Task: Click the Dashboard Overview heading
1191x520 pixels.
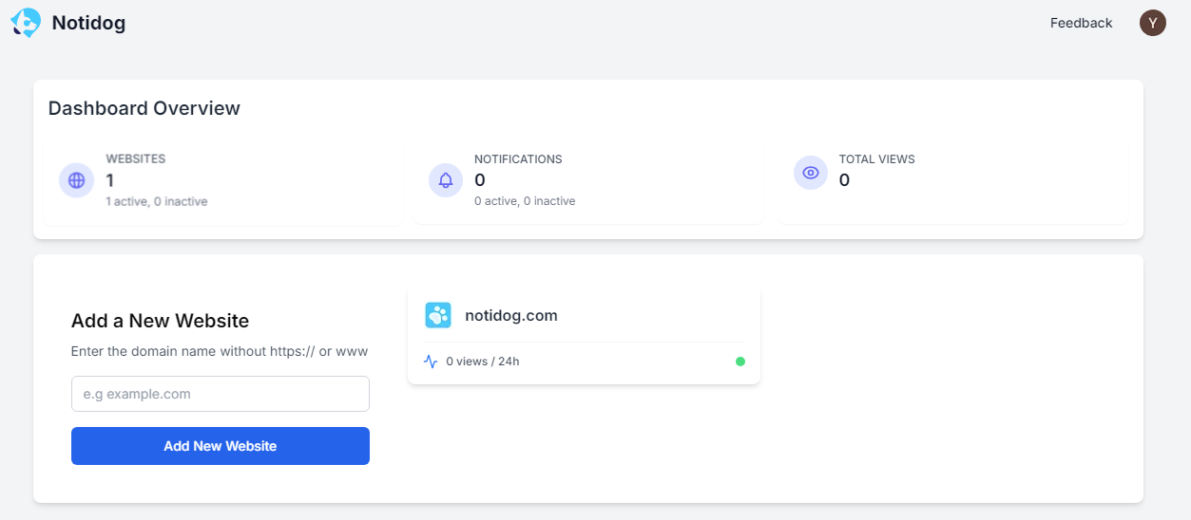Action: pos(144,108)
